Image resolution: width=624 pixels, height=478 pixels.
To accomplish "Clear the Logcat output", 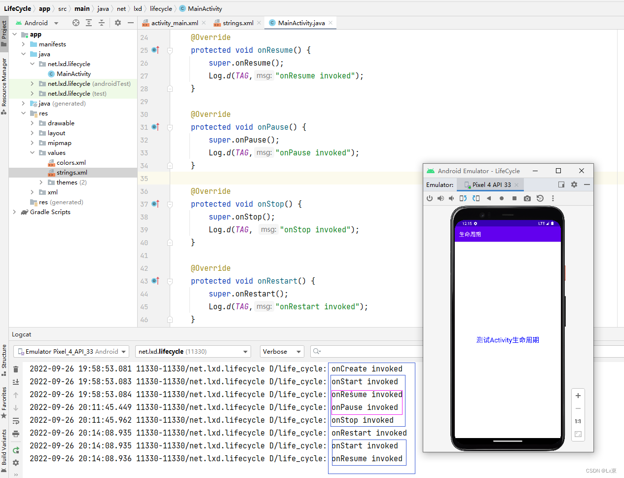I will 16,368.
